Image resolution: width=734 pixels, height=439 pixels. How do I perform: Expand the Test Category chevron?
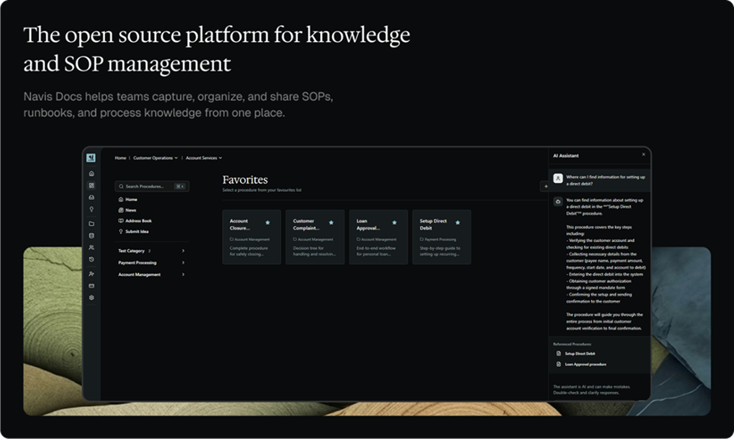[183, 251]
